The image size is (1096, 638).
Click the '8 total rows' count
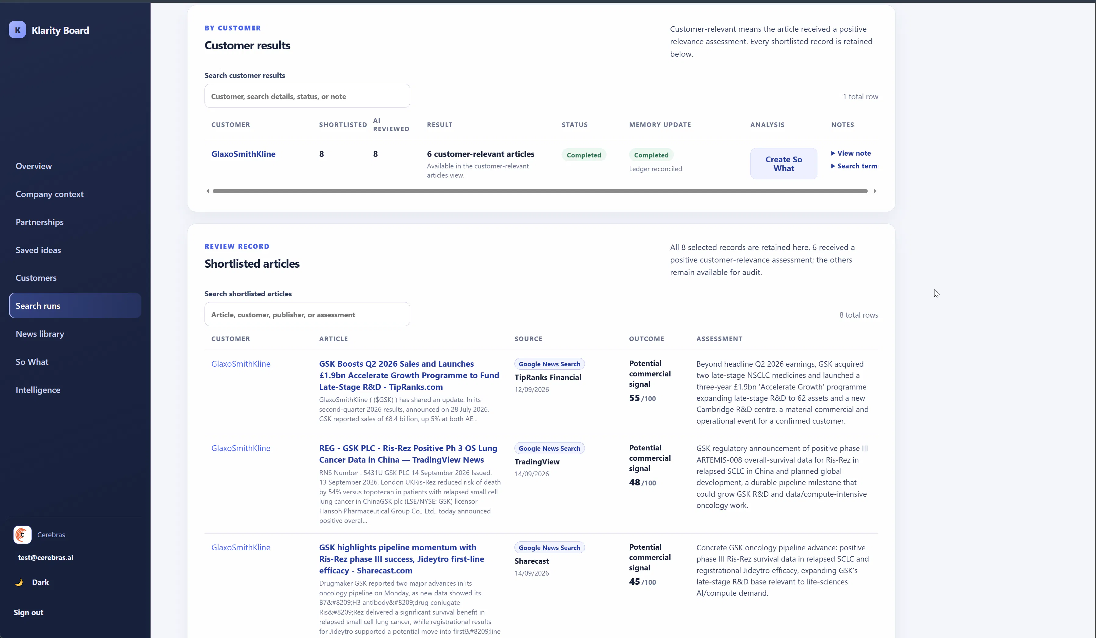click(859, 315)
